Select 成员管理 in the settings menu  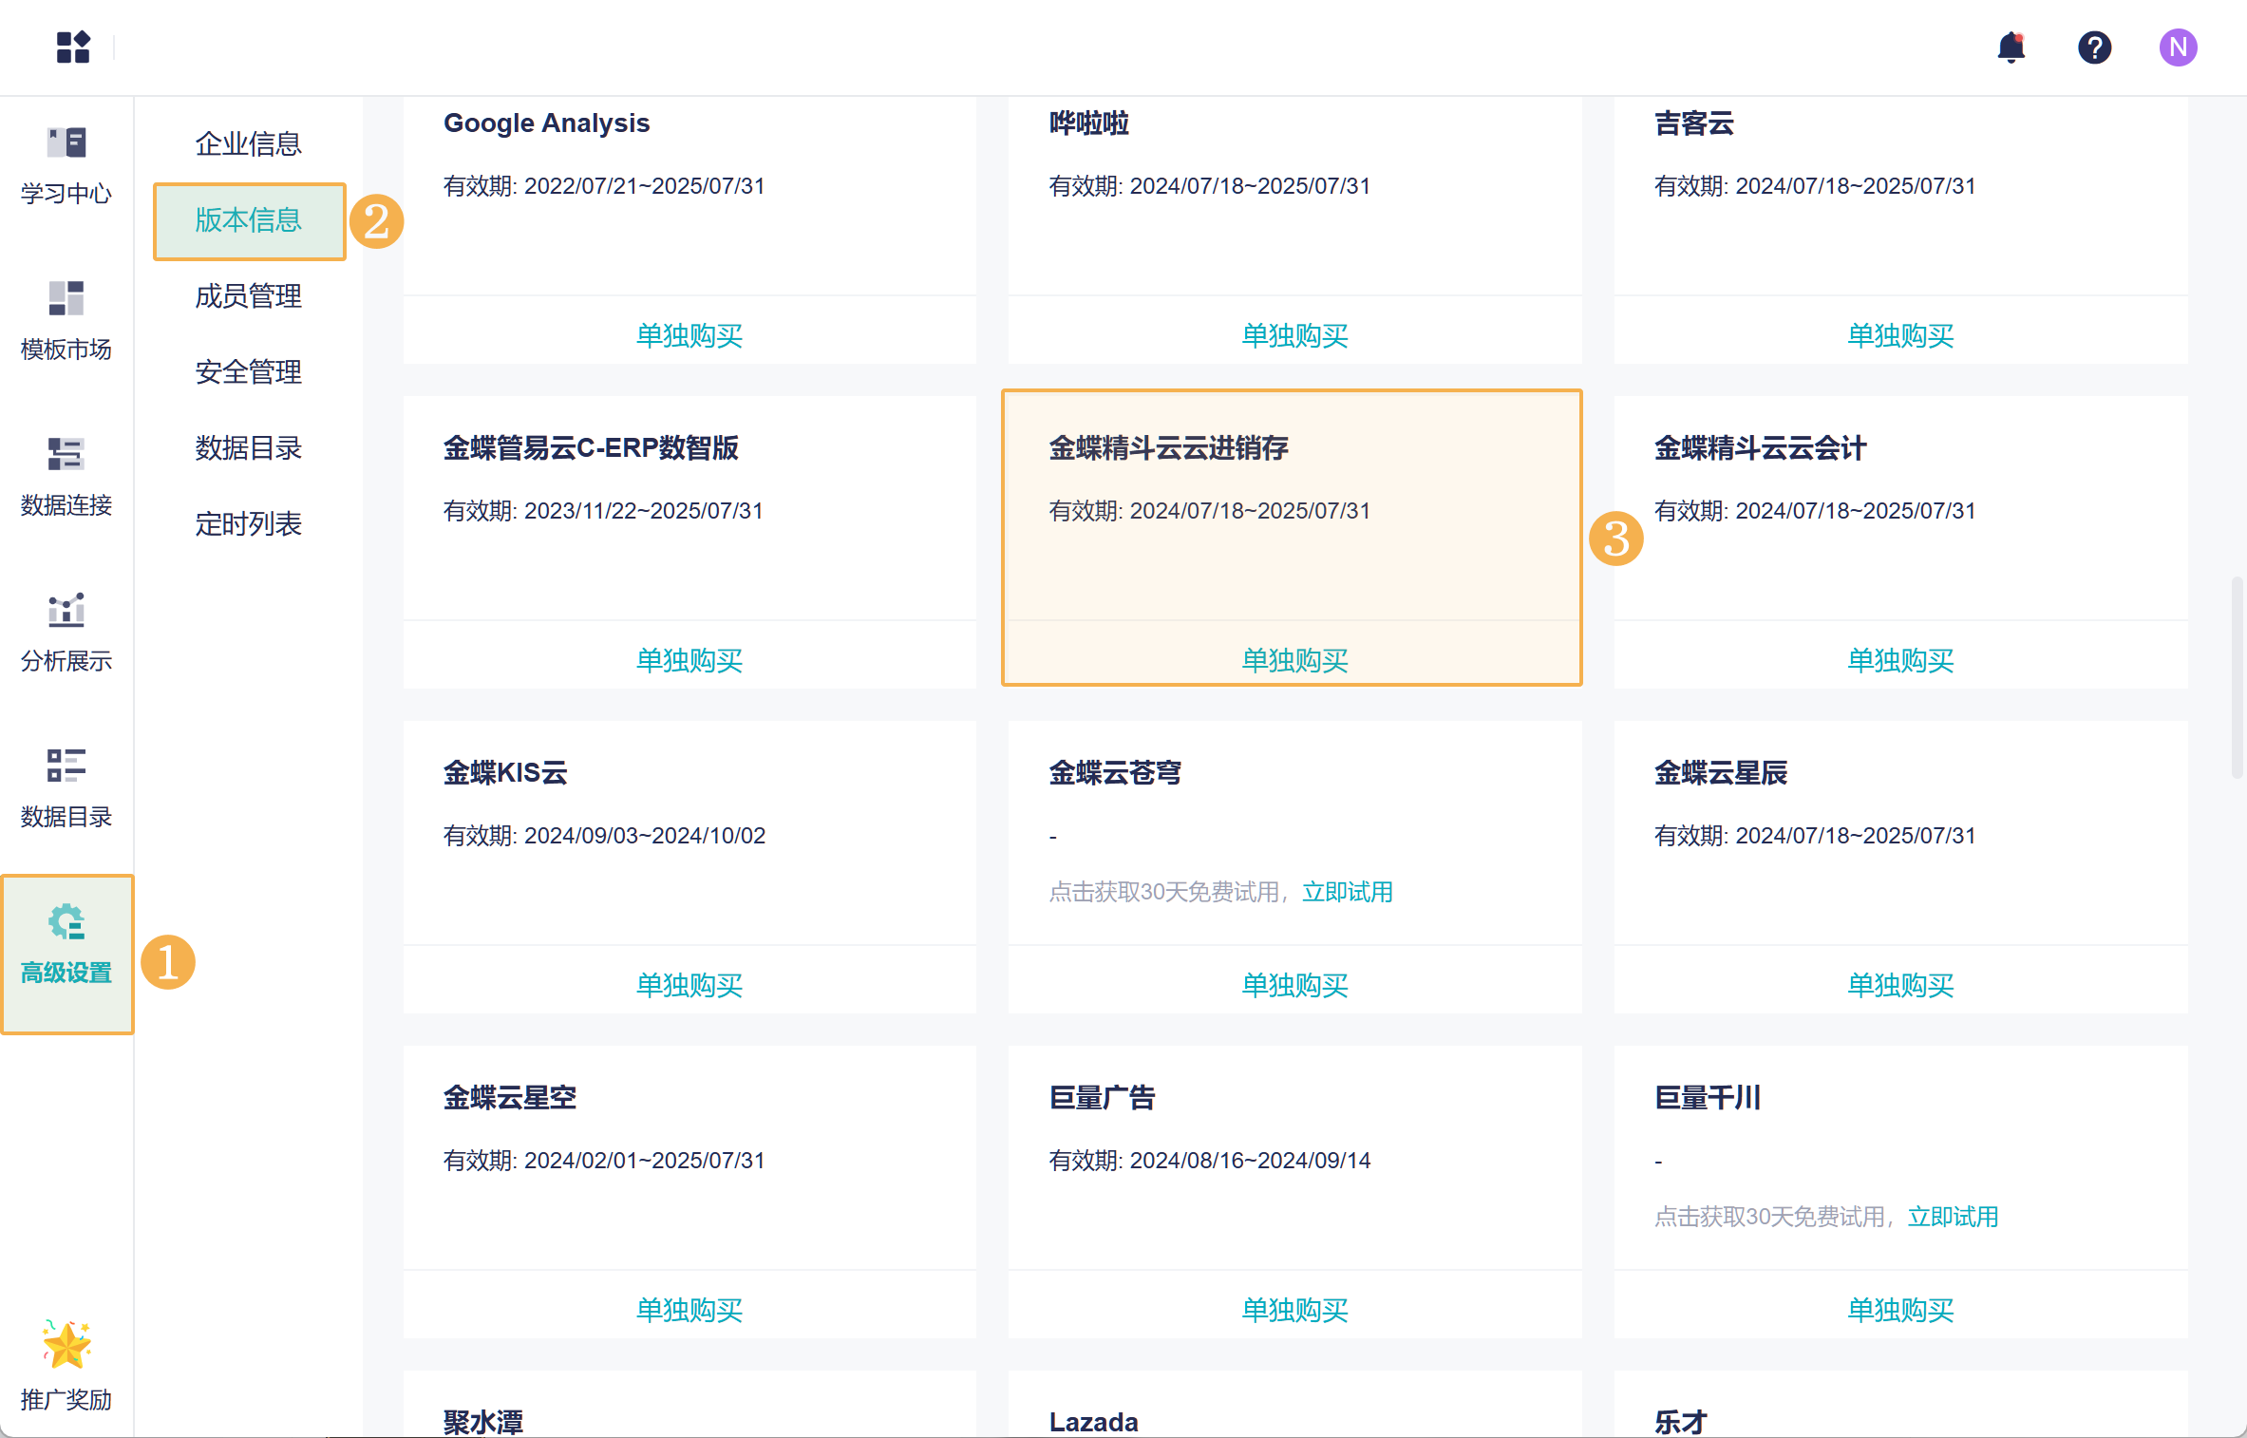[x=248, y=295]
